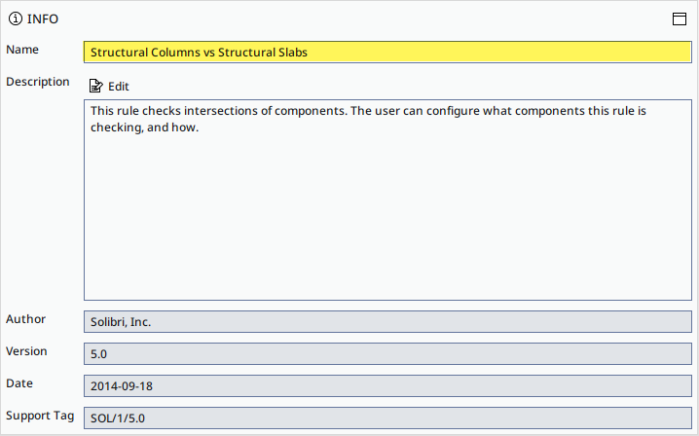
Task: Click the Support Tag field SOL/1/5.0
Action: (387, 418)
